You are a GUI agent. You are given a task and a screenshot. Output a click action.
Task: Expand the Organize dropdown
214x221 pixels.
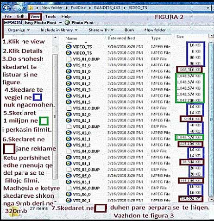pyautogui.click(x=19, y=30)
